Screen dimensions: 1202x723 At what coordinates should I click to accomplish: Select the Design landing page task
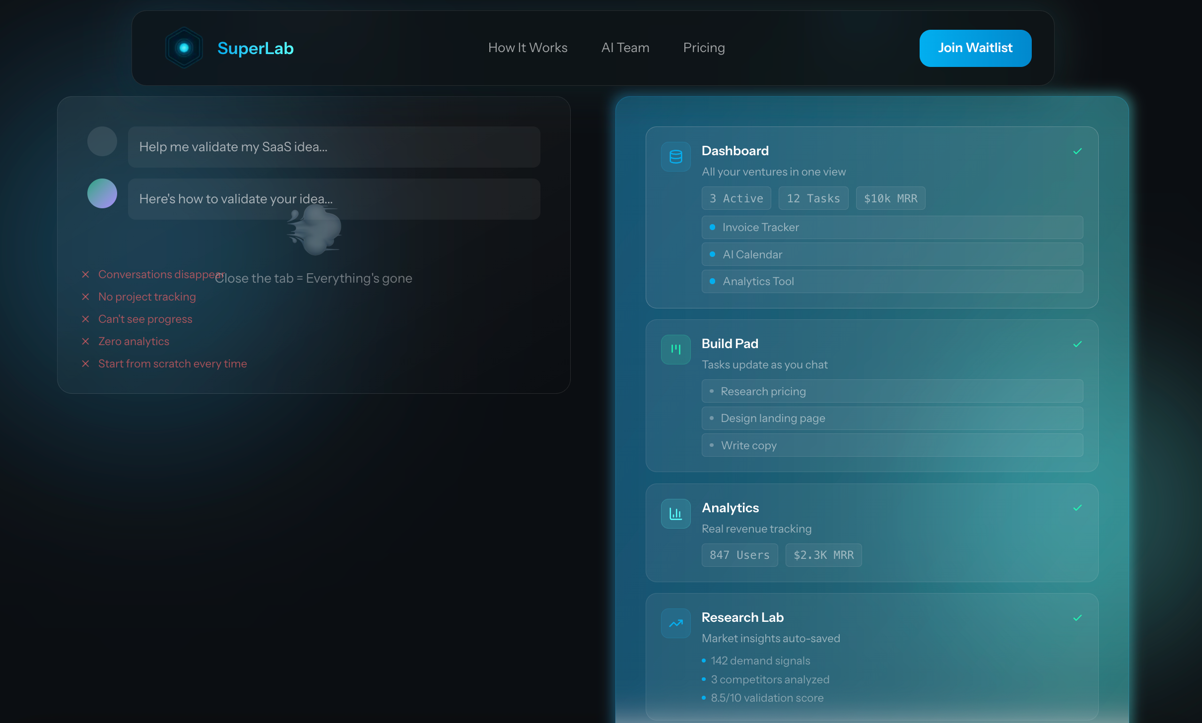click(x=892, y=418)
